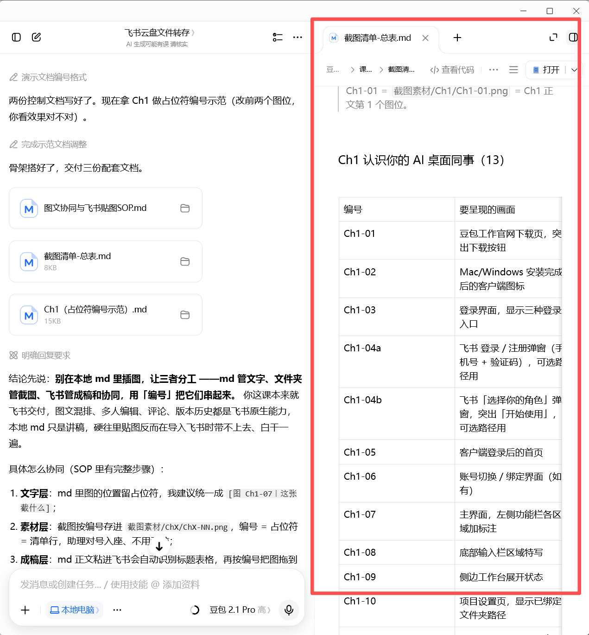Open 图文协同与飞书贴图SOP.md file card

click(106, 208)
